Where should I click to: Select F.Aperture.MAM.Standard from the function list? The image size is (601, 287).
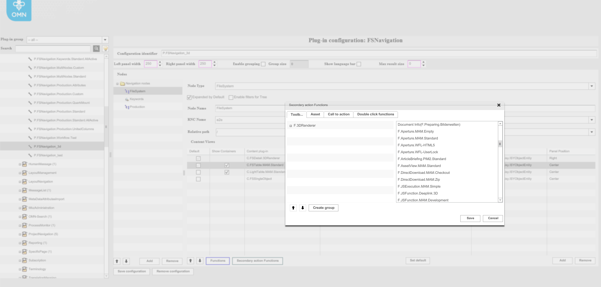pyautogui.click(x=418, y=138)
